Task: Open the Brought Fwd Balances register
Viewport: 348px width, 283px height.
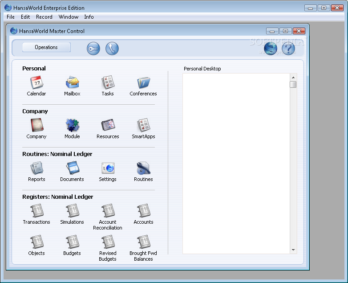Action: (143, 242)
